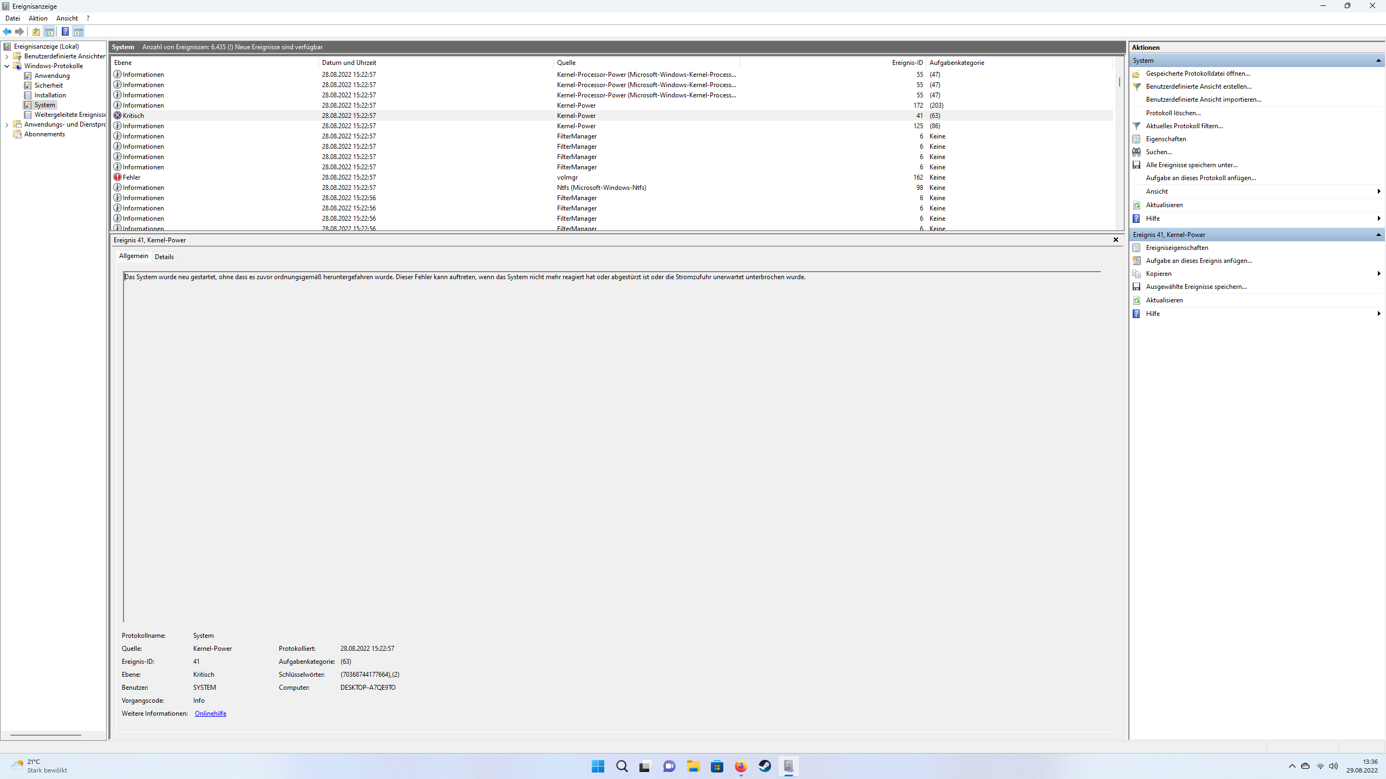1386x779 pixels.
Task: Click the back arrow toolbar icon
Action: pos(7,31)
